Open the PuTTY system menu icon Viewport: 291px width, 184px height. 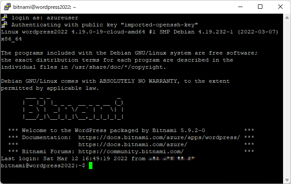point(7,7)
